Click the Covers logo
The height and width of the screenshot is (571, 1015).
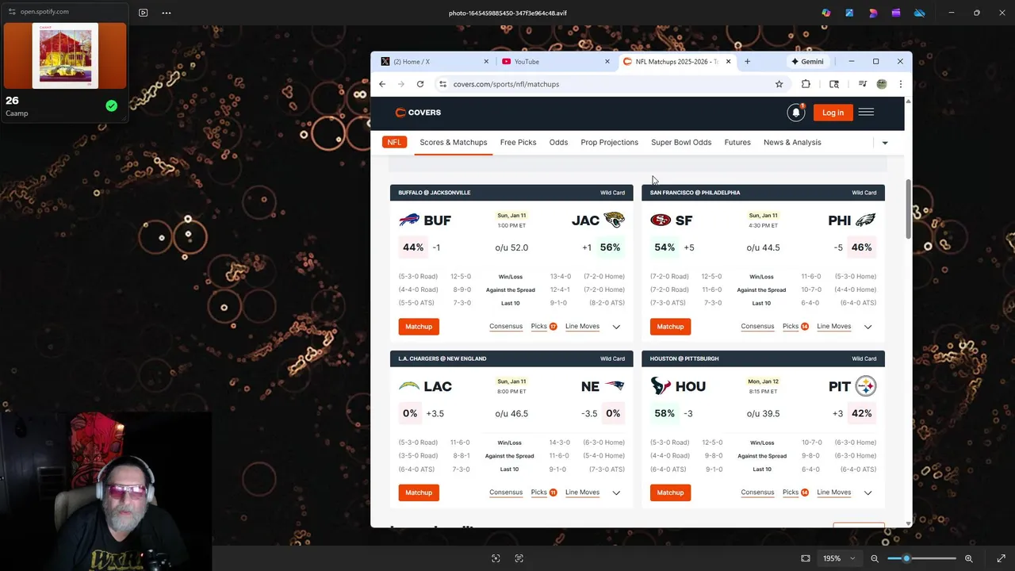click(x=418, y=113)
